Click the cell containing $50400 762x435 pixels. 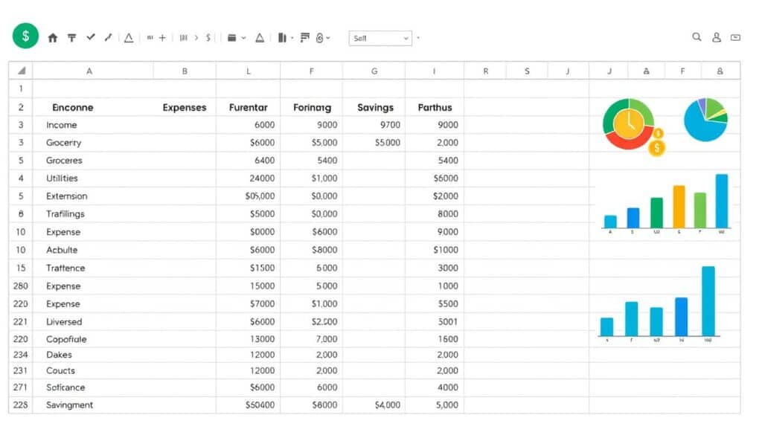pos(249,405)
